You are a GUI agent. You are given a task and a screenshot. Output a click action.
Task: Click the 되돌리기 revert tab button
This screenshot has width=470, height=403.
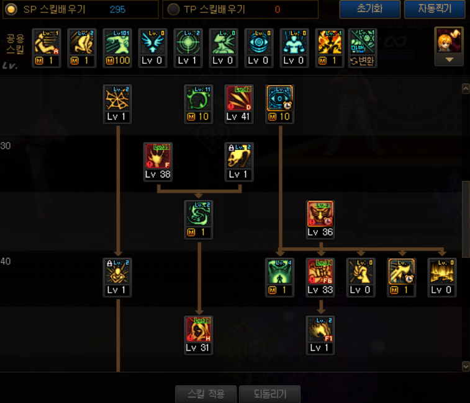(x=270, y=394)
